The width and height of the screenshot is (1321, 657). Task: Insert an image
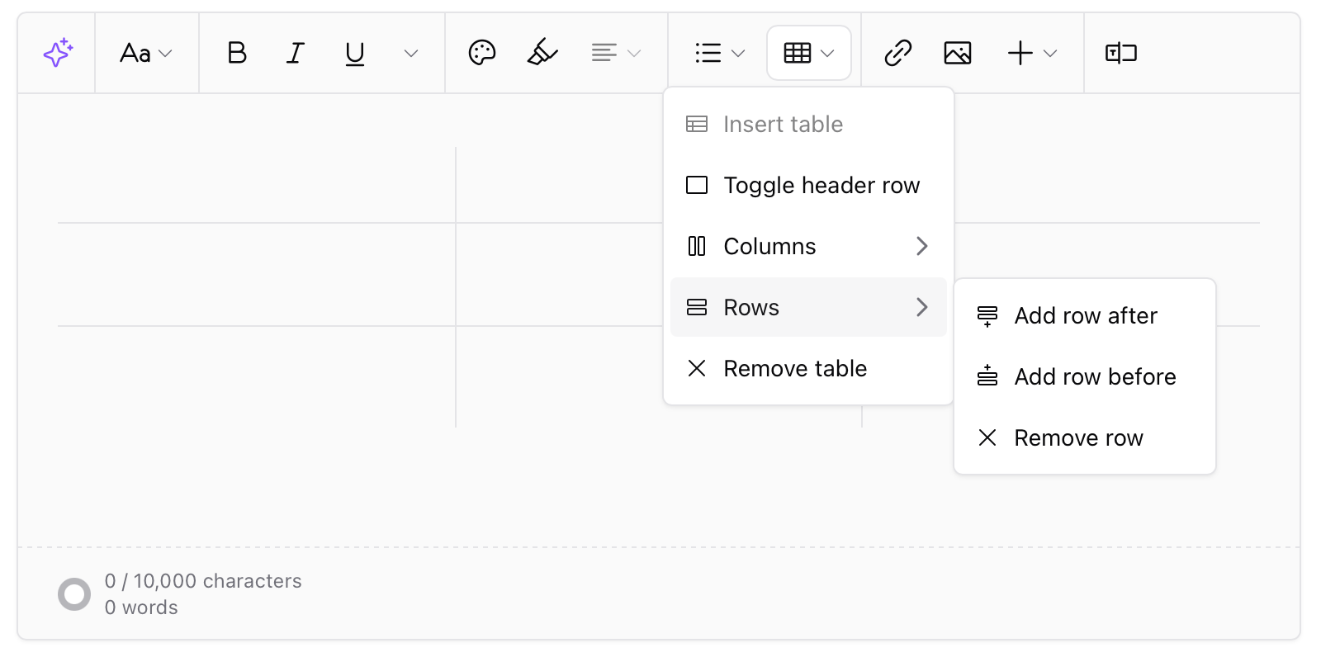(x=958, y=52)
